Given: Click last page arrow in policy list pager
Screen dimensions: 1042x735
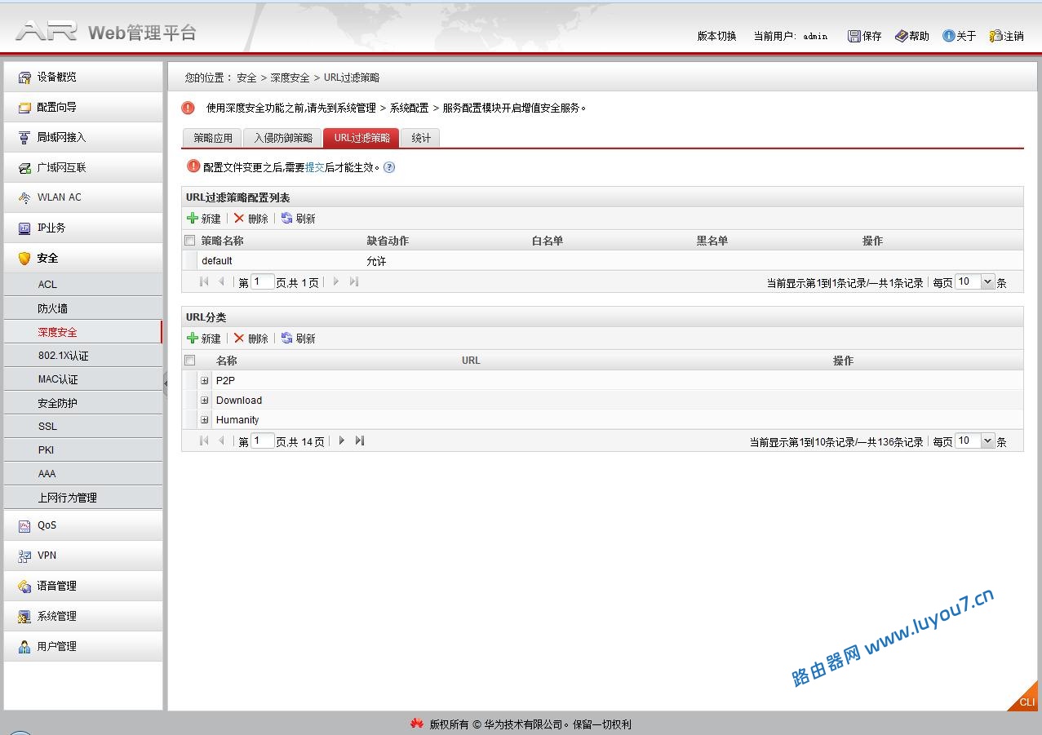Looking at the screenshot, I should pos(354,281).
